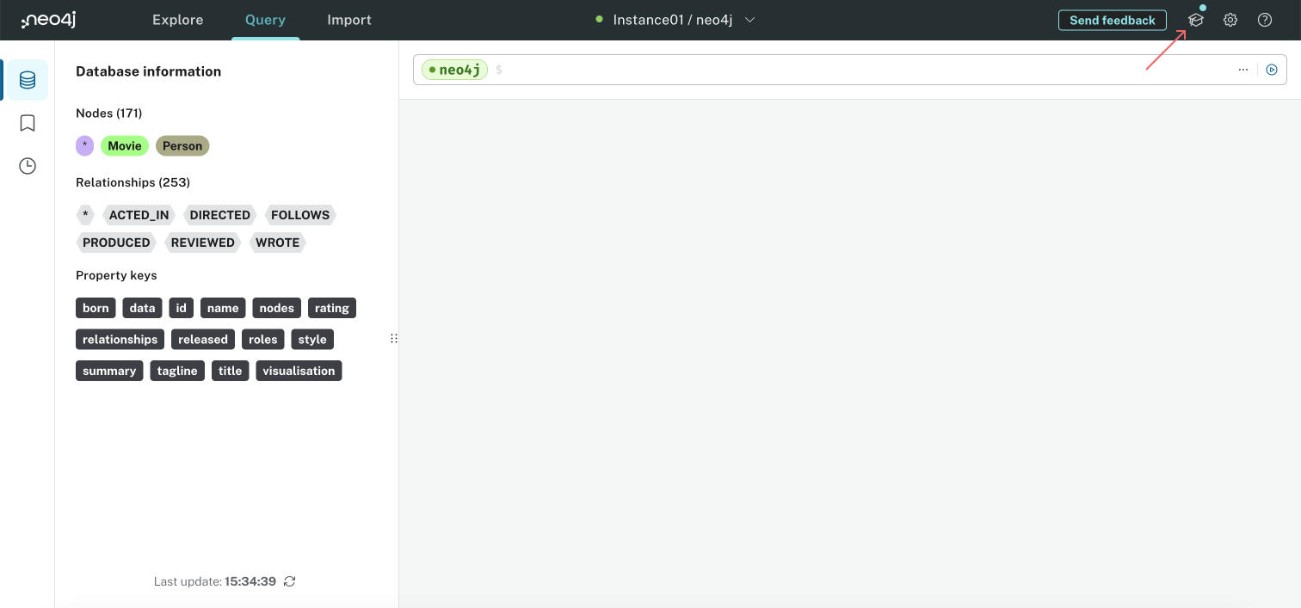Toggle the Person node label filter

pos(182,145)
